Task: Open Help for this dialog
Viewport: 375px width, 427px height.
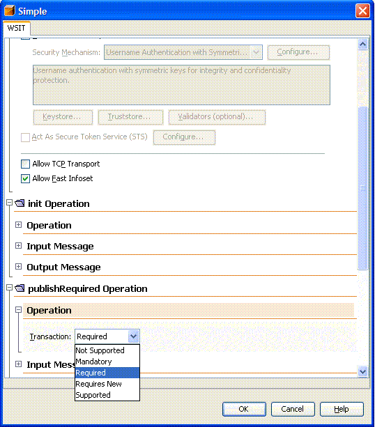Action: [x=342, y=409]
